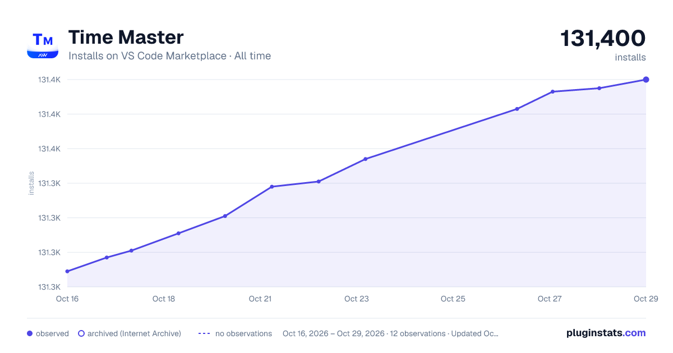Select the second data point on the line
This screenshot has width=673, height=353.
tap(107, 258)
